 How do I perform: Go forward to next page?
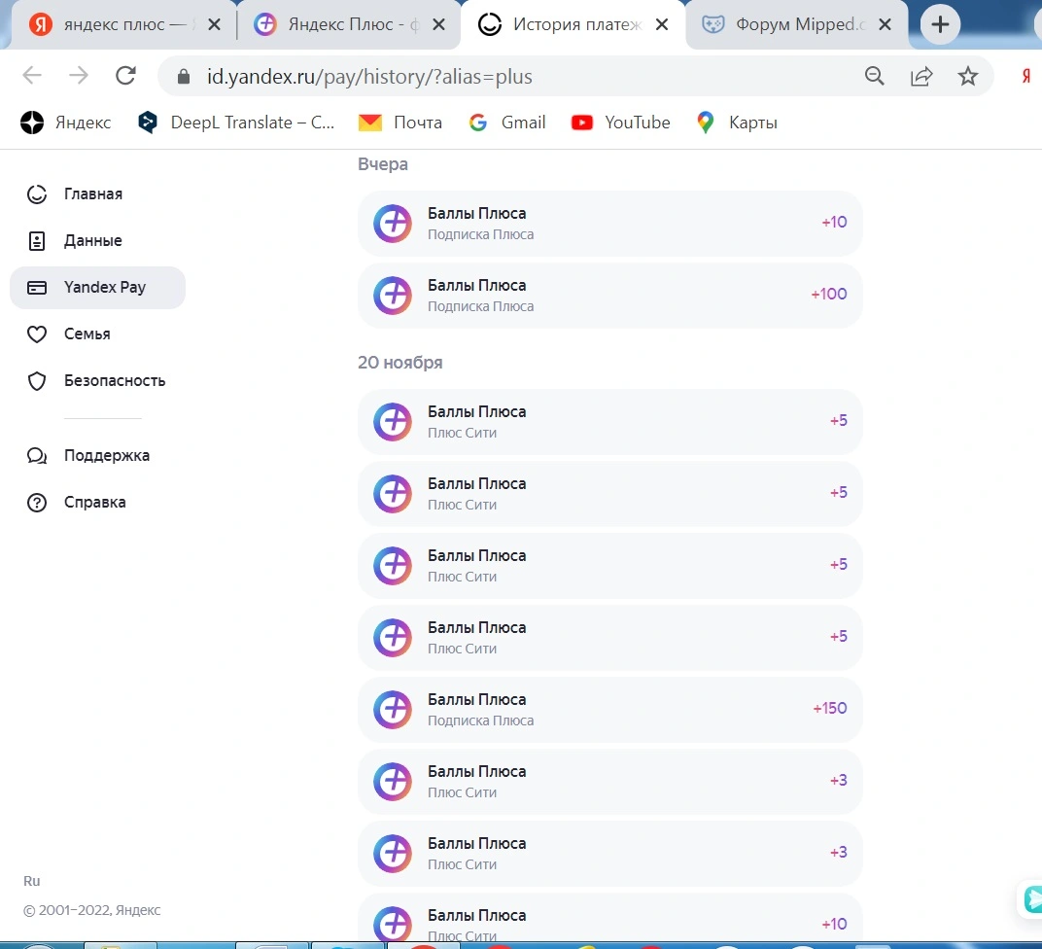tap(79, 76)
